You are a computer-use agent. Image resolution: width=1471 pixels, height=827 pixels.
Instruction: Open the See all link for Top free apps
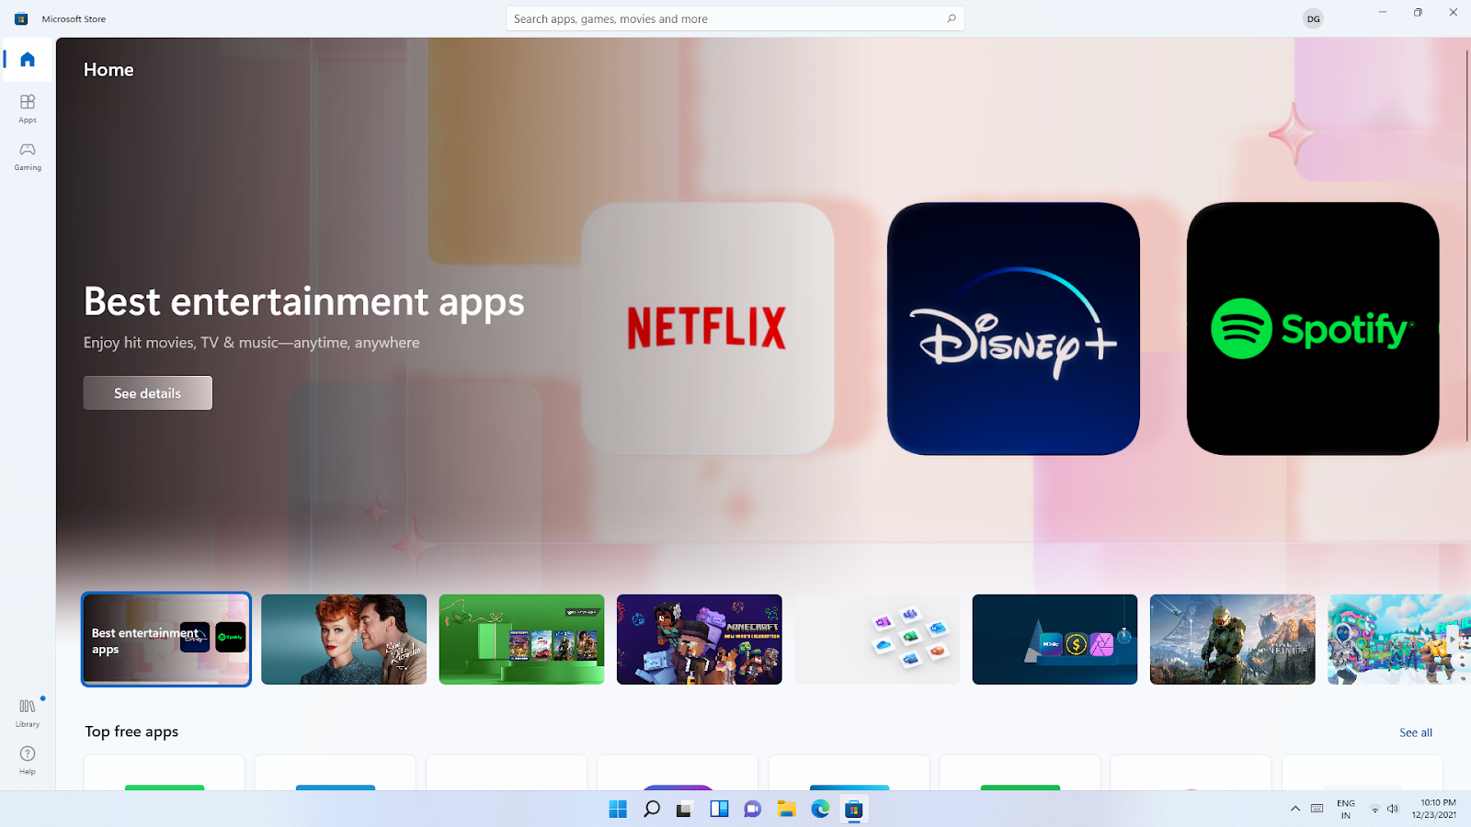[x=1416, y=732]
